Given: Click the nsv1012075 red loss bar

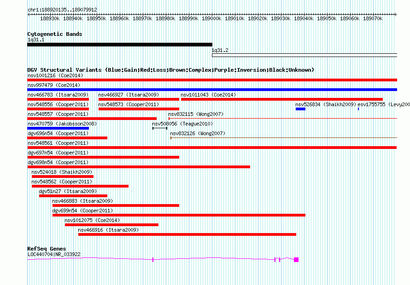Looking at the screenshot, I should pyautogui.click(x=111, y=225).
